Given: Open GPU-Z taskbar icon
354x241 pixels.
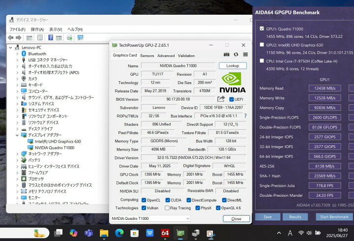Looking at the screenshot, I should (180, 233).
